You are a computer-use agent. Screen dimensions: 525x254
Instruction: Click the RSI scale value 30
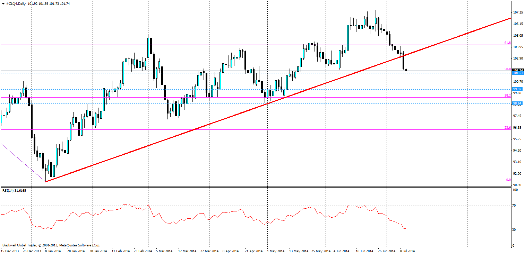[x=515, y=230]
